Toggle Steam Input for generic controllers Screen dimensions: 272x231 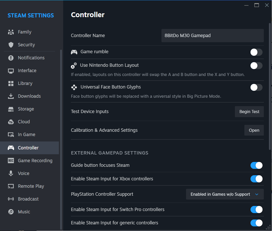[256, 223]
